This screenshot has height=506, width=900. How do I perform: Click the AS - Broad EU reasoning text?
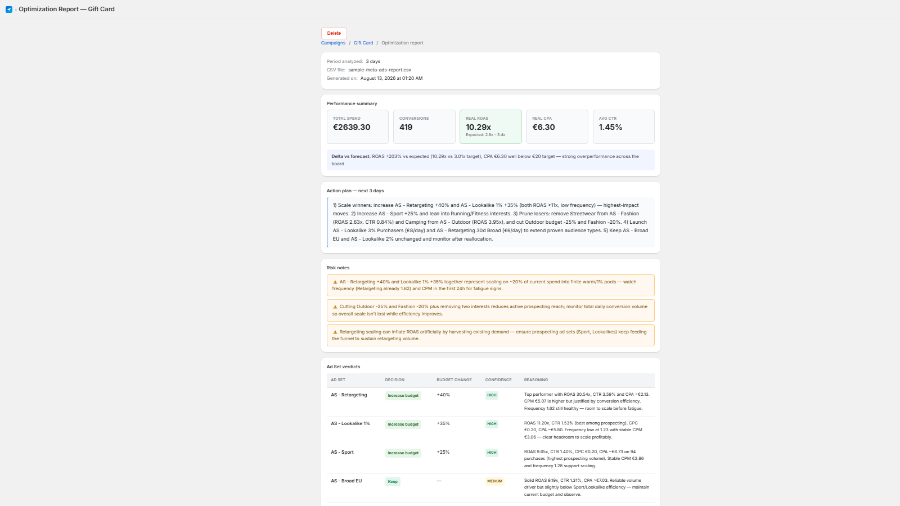[x=587, y=487]
